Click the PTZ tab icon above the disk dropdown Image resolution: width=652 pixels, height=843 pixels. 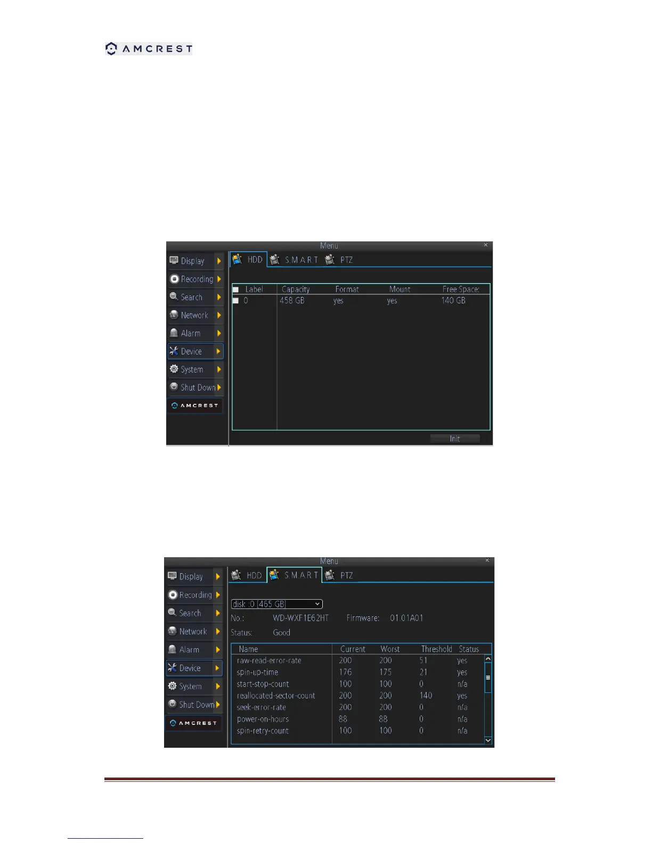[x=330, y=575]
